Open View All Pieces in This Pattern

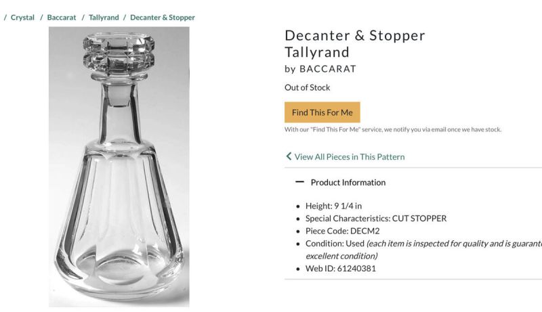(349, 156)
